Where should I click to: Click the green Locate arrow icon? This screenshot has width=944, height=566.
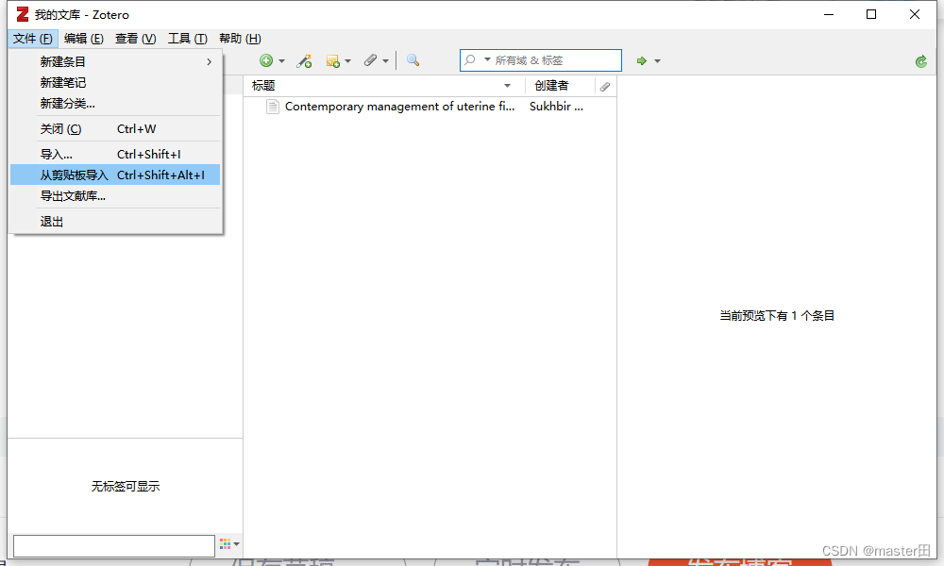pos(642,60)
